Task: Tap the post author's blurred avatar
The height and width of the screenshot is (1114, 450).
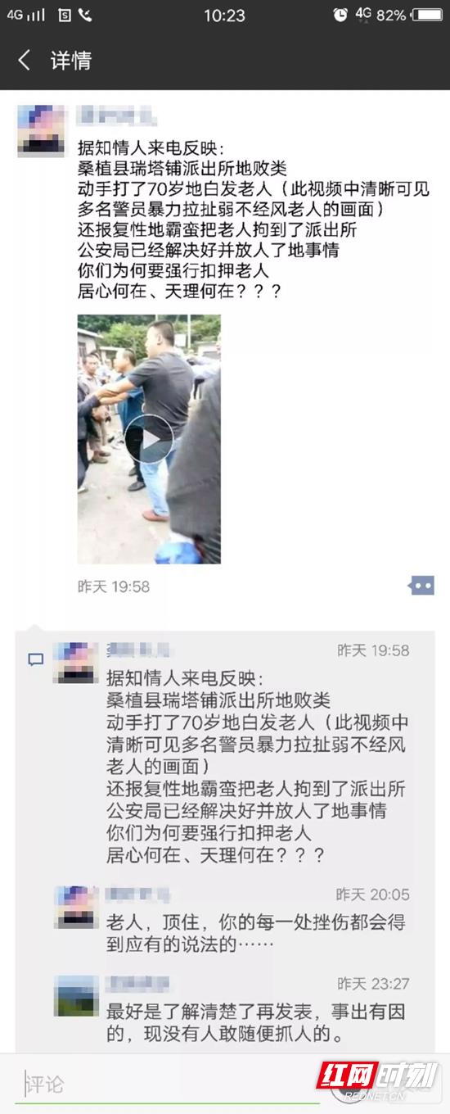Action: click(41, 131)
